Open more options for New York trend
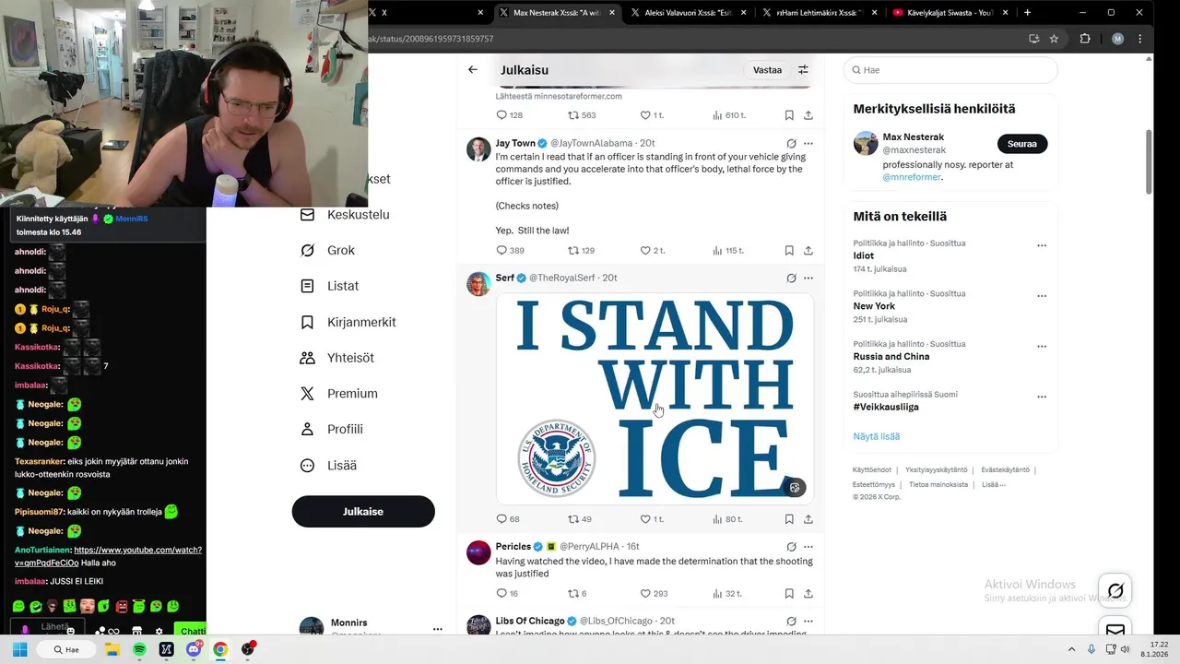This screenshot has height=664, width=1180. point(1042,296)
